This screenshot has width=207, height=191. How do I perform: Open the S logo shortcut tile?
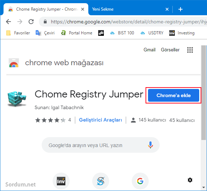(101, 181)
